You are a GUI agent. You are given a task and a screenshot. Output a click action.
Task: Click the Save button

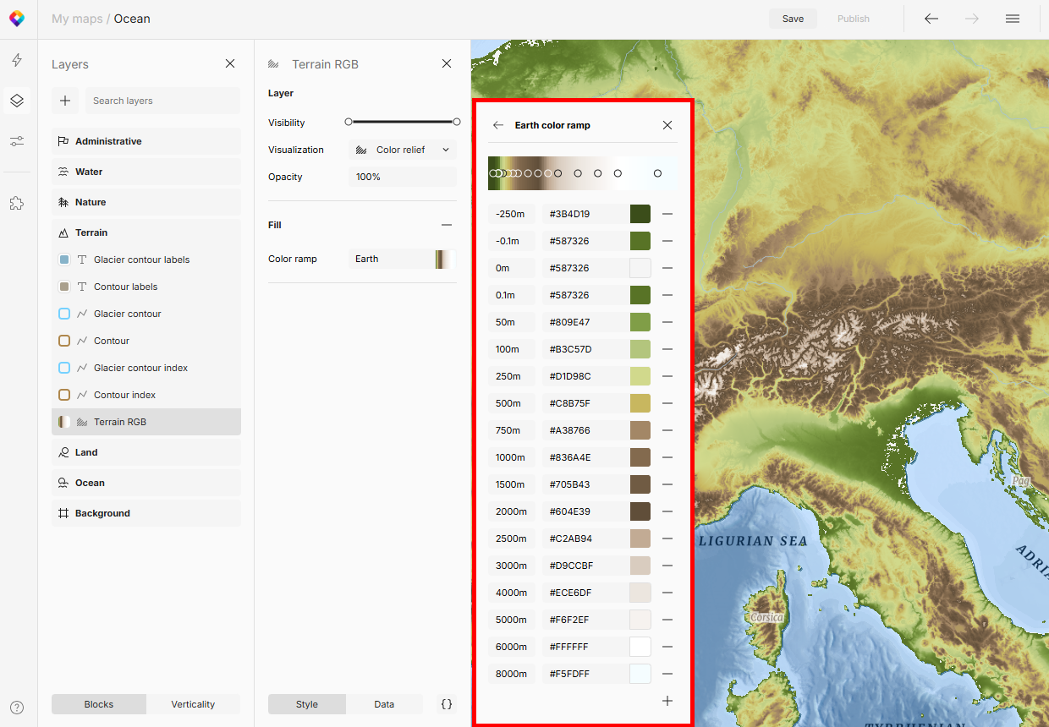click(793, 19)
